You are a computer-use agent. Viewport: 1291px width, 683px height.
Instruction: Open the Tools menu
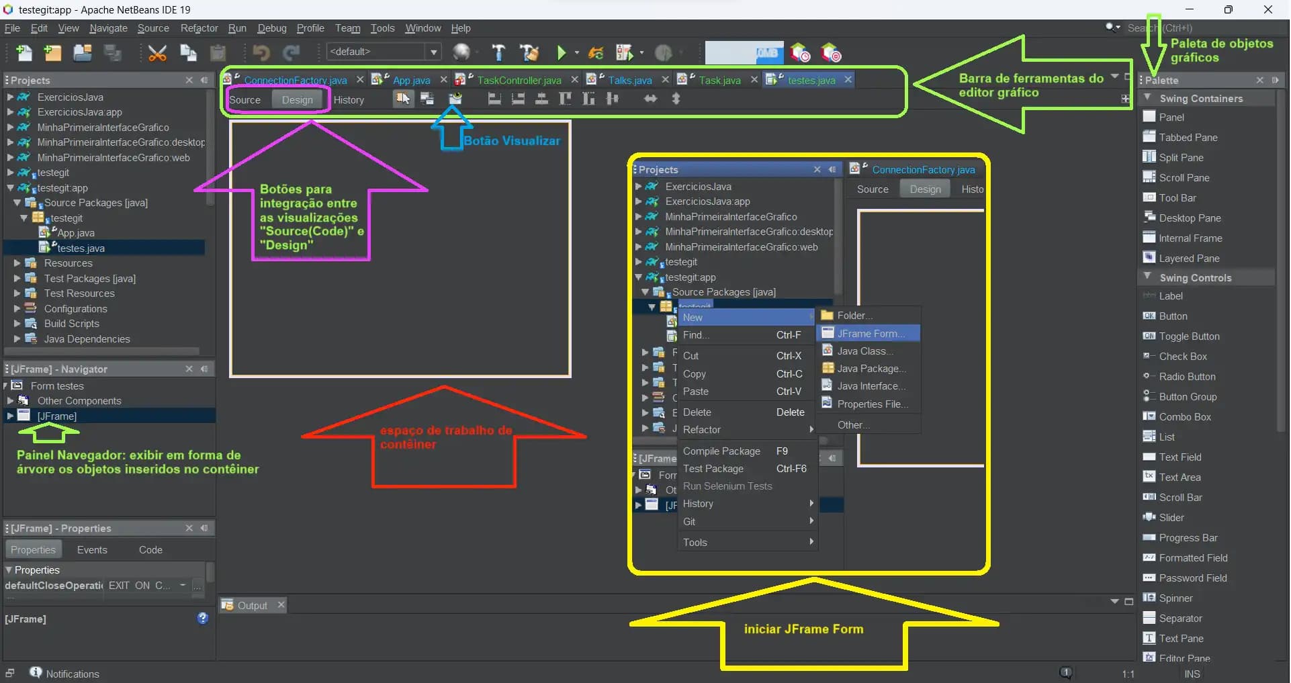coord(382,28)
